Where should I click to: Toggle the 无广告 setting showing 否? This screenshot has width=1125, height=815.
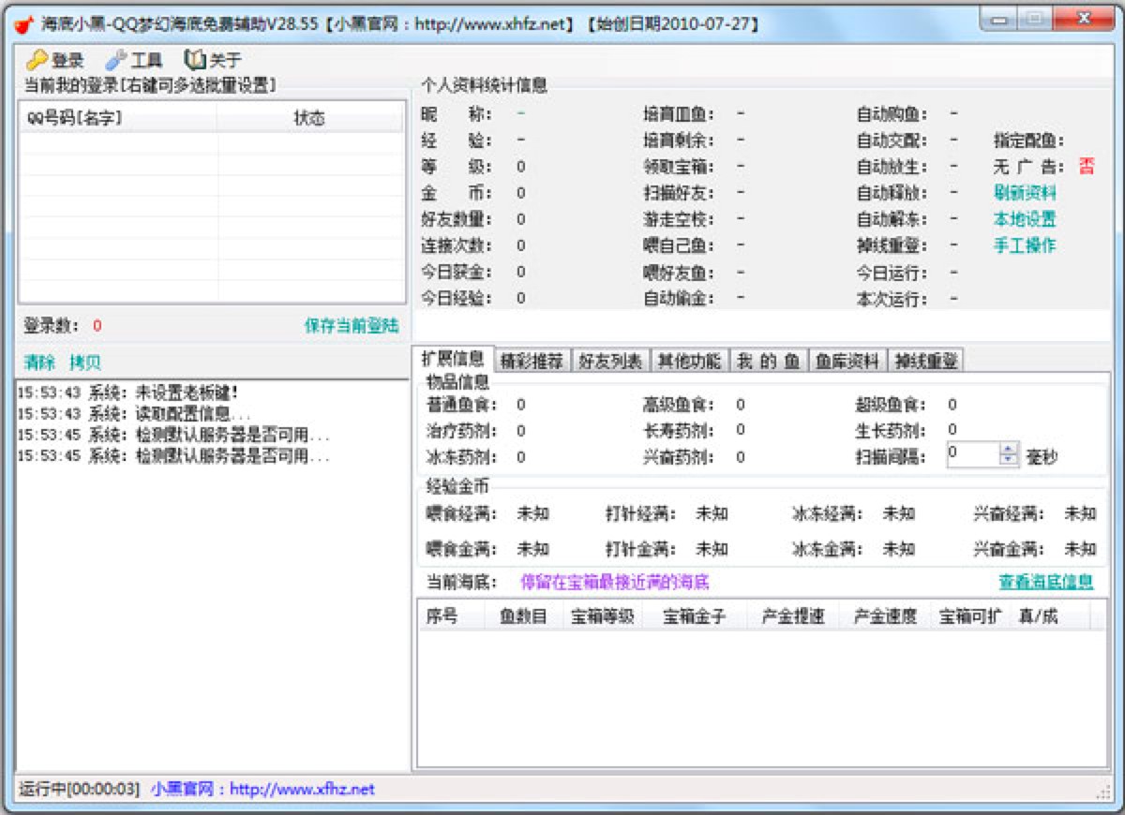pos(1086,167)
